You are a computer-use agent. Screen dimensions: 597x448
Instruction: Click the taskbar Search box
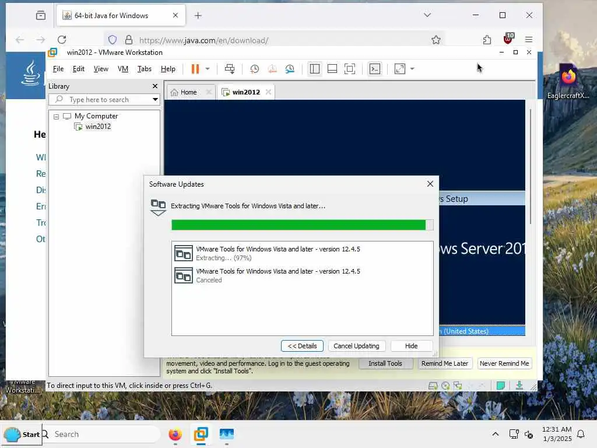[x=101, y=434]
